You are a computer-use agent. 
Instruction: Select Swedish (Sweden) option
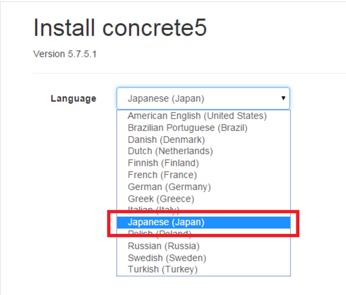tap(203, 258)
